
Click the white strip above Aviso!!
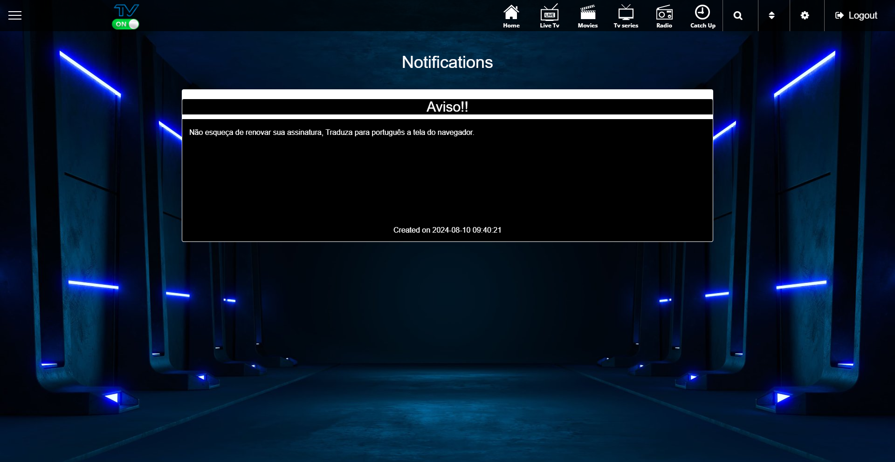[x=447, y=94]
